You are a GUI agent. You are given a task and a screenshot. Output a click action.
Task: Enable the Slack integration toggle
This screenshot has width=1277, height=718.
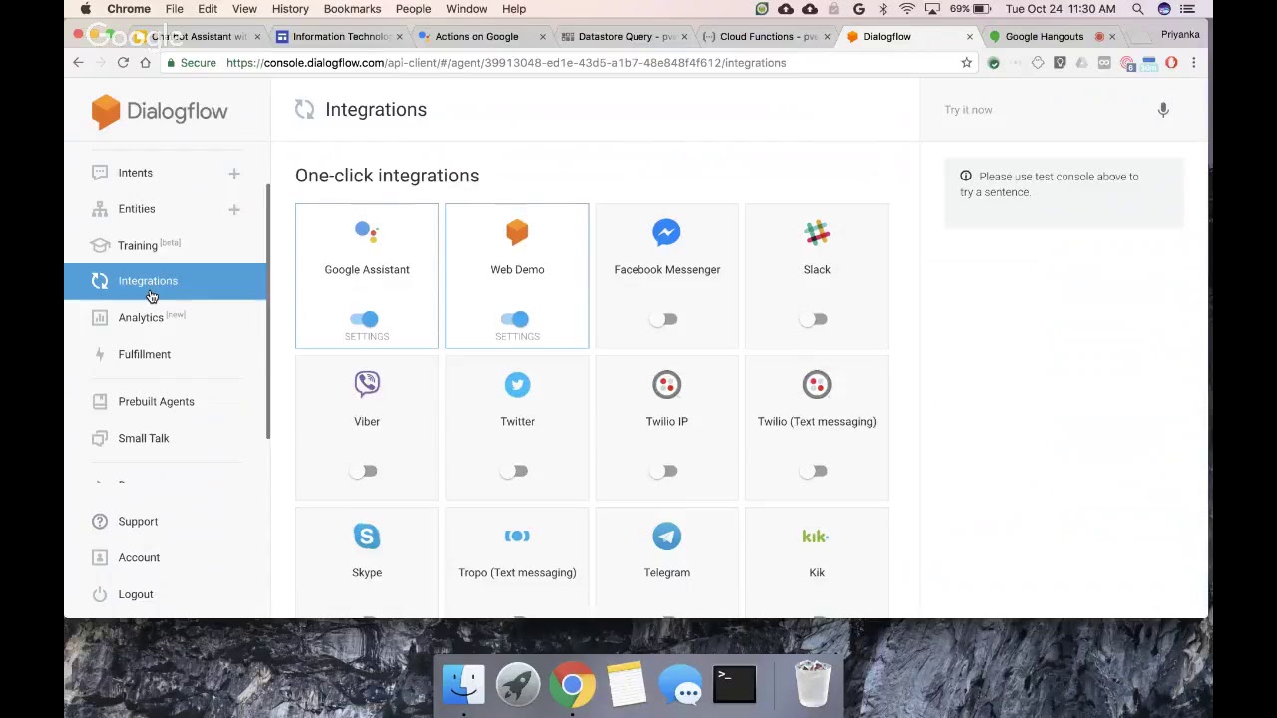(814, 319)
